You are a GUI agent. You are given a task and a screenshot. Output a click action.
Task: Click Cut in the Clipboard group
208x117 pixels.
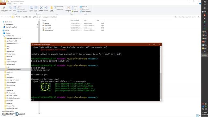[19, 6]
